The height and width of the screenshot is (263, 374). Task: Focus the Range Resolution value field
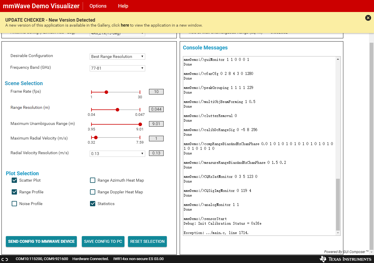click(156, 109)
